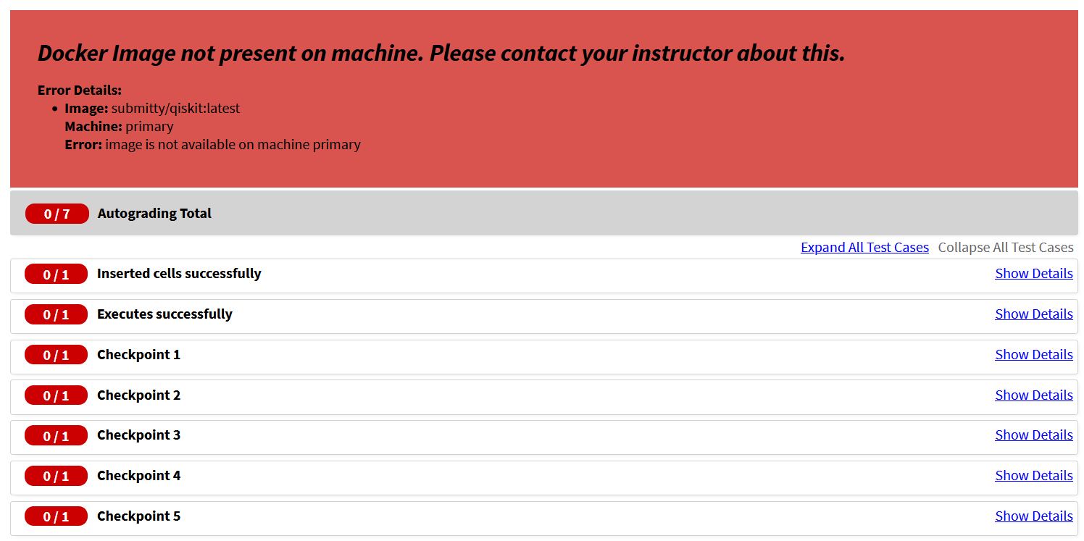Click the 0 / 7 Autograding Total badge
Viewport: 1084px width, 541px height.
57,214
